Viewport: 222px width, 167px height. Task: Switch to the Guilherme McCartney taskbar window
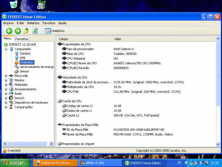pyautogui.click(x=55, y=163)
